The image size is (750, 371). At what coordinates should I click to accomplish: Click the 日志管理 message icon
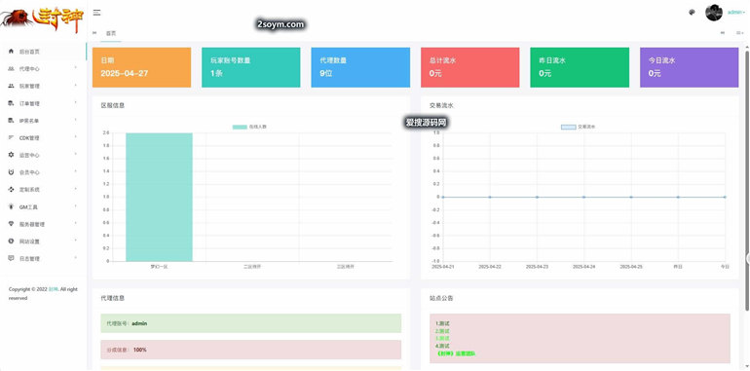click(11, 258)
